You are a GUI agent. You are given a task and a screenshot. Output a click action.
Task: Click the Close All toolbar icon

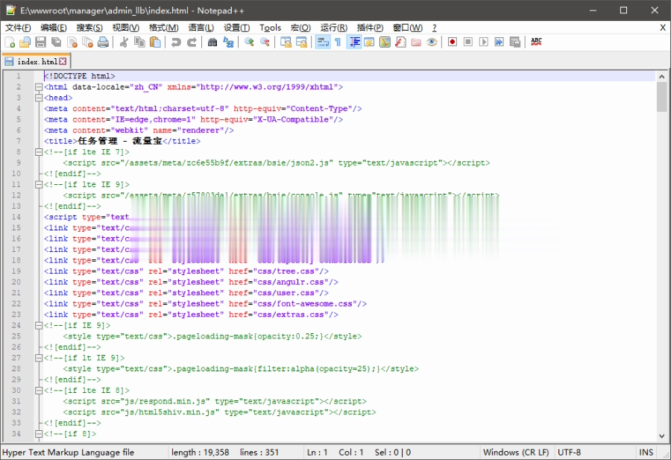pyautogui.click(x=87, y=42)
